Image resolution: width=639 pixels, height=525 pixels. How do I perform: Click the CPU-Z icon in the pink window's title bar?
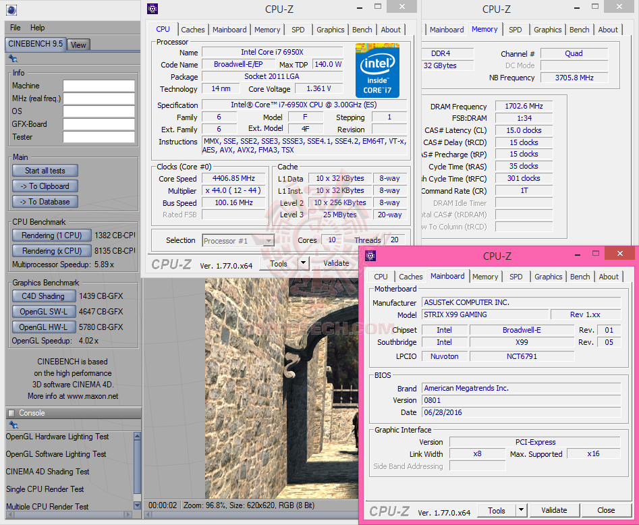point(369,256)
